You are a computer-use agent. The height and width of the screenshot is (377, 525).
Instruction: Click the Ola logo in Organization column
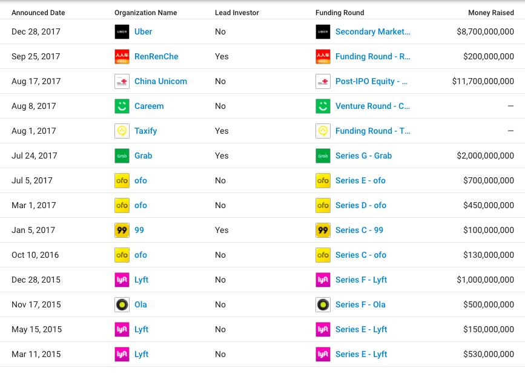[122, 304]
